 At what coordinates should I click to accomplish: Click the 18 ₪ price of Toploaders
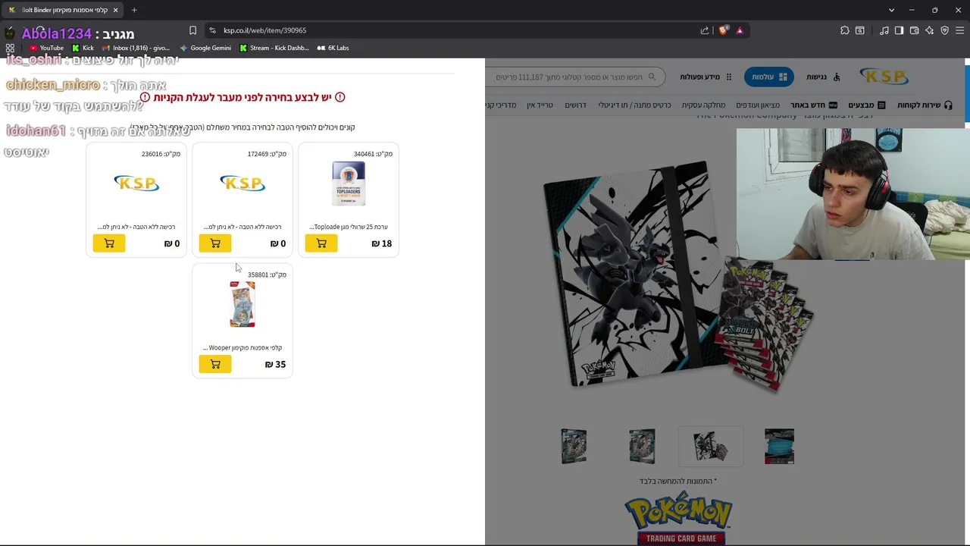click(381, 243)
